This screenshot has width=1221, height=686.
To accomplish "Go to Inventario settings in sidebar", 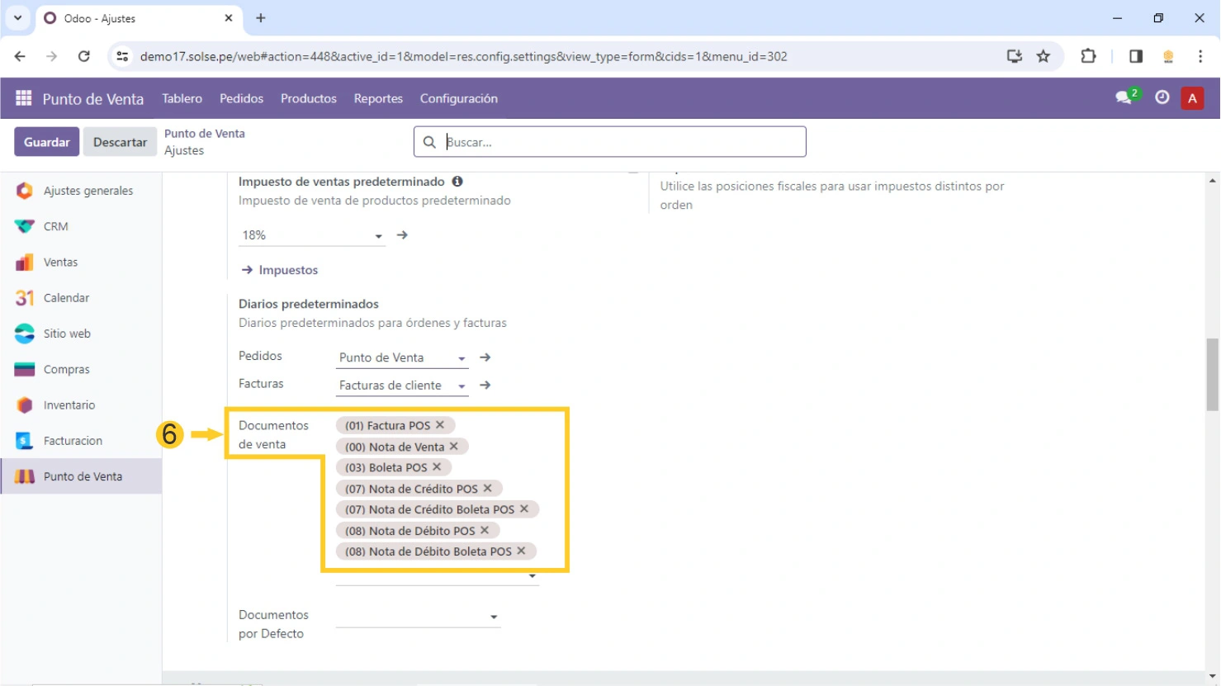I will click(69, 405).
